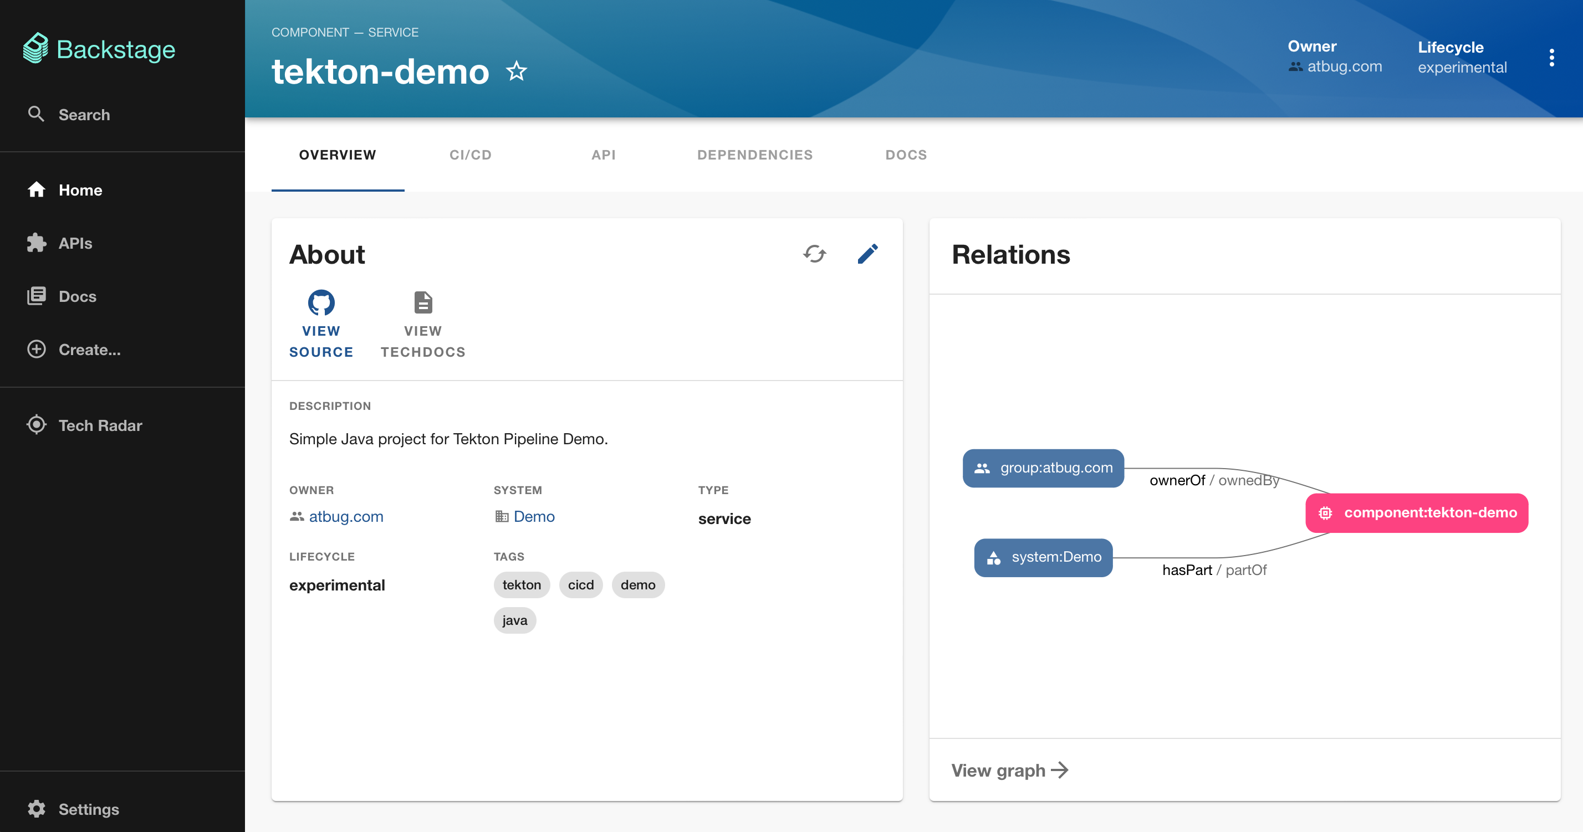Click the refresh entity icon in About

pyautogui.click(x=814, y=254)
